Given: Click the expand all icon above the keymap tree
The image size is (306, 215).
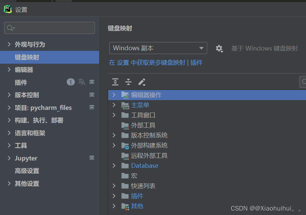Looking at the screenshot, I should tap(115, 82).
